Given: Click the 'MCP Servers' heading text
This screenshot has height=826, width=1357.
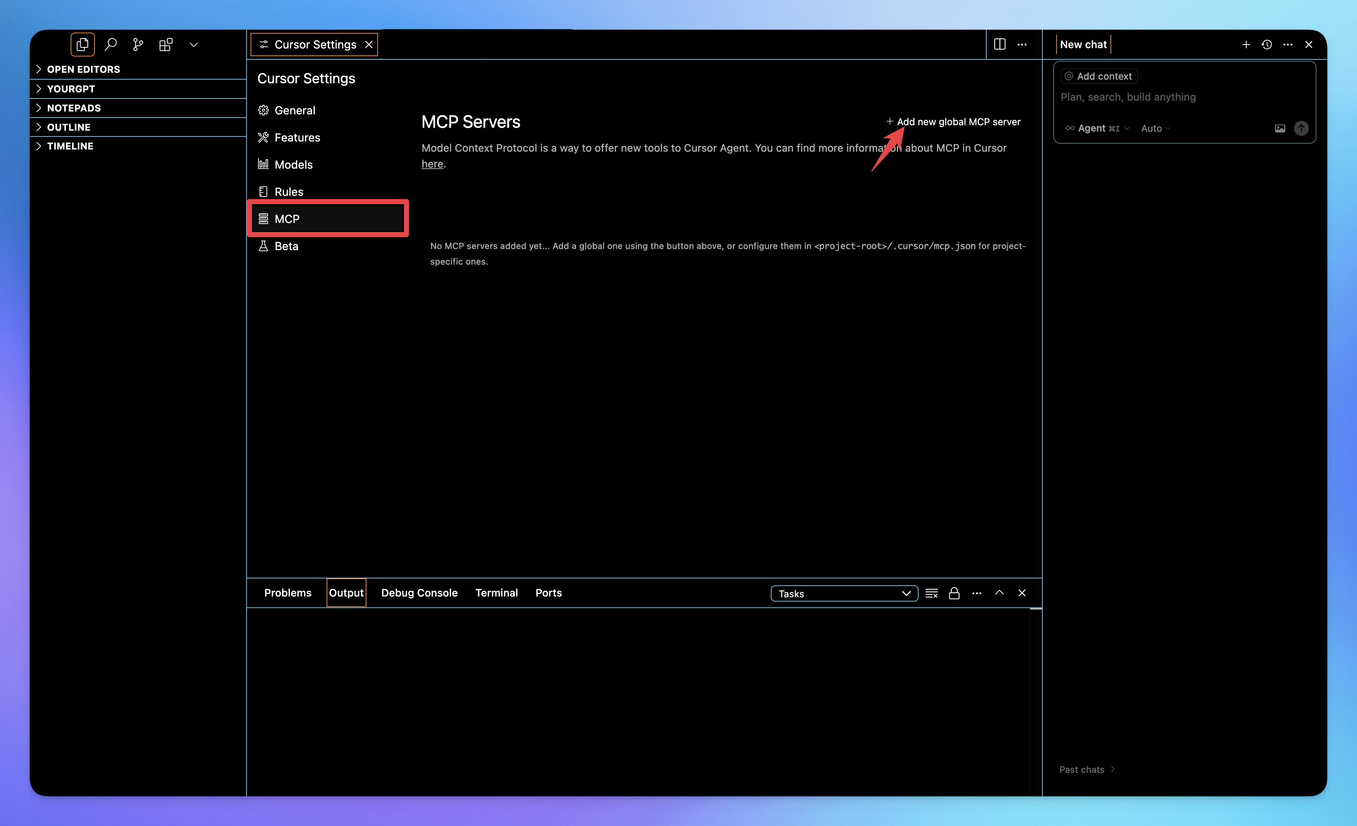Looking at the screenshot, I should pyautogui.click(x=471, y=122).
